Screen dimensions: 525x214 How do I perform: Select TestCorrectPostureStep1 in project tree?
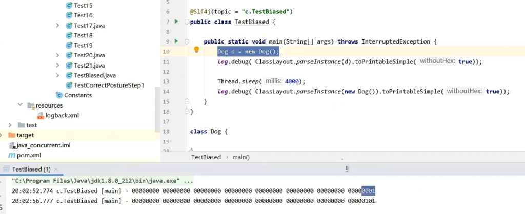click(x=109, y=85)
